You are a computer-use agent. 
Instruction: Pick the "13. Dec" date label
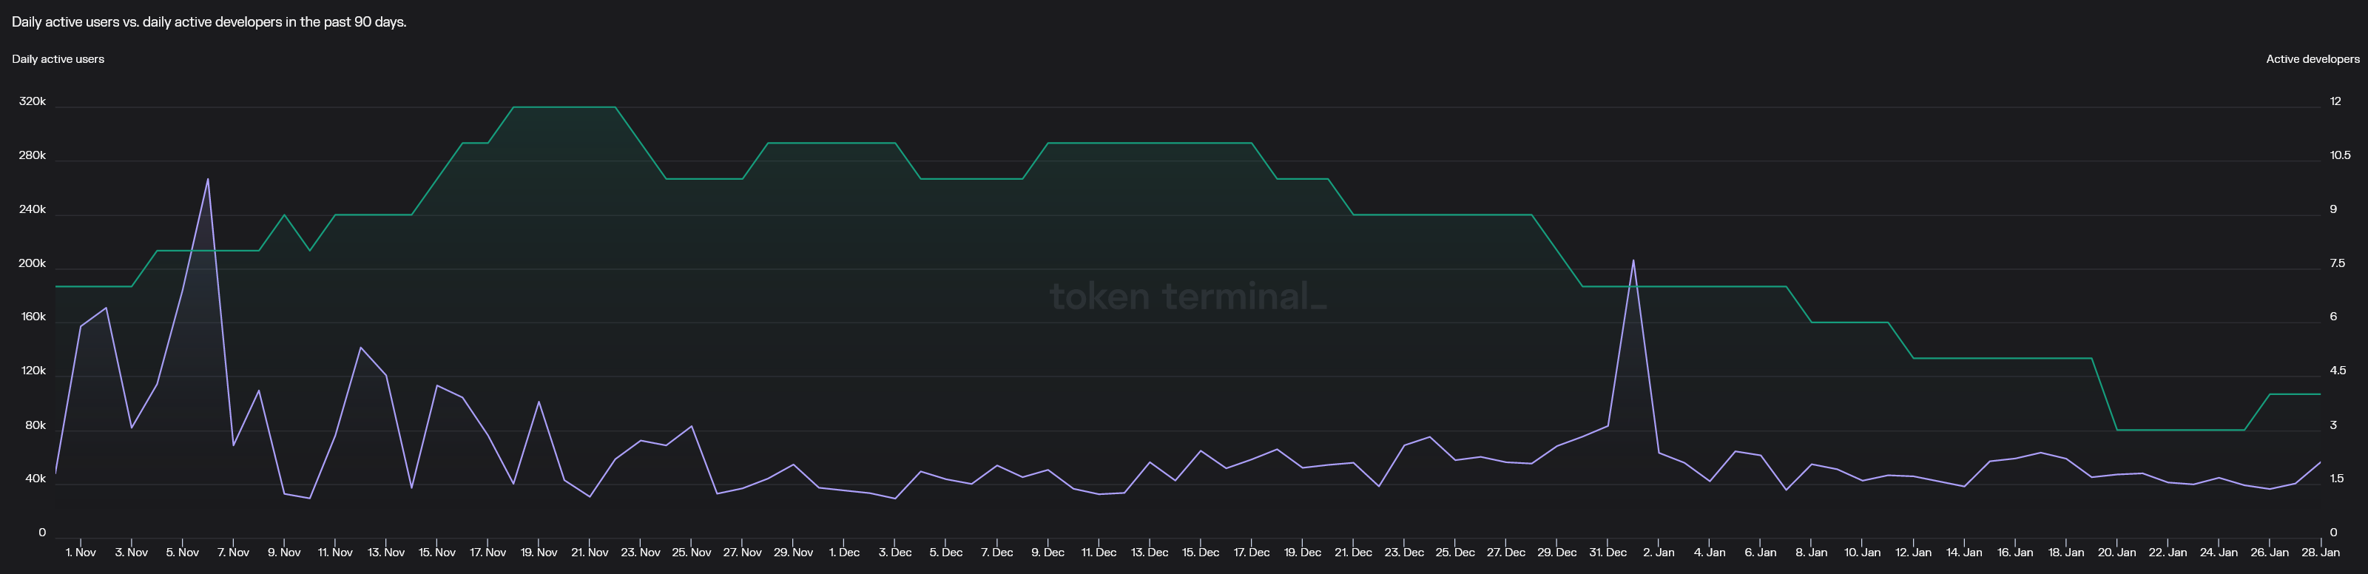[1149, 553]
